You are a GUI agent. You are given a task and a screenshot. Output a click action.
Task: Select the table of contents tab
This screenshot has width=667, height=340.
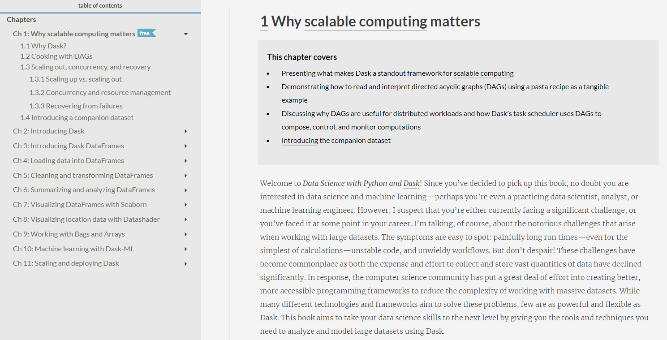(100, 6)
